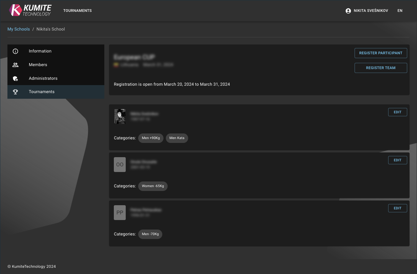Click the Lithuania flag icon under European CUP
This screenshot has width=417, height=274.
(116, 65)
